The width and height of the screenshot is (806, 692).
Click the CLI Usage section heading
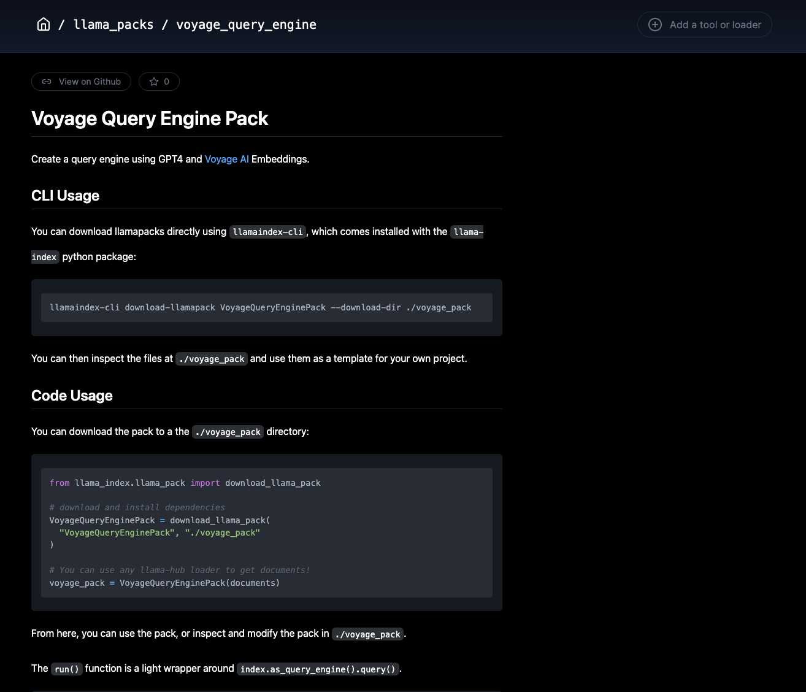click(x=65, y=196)
